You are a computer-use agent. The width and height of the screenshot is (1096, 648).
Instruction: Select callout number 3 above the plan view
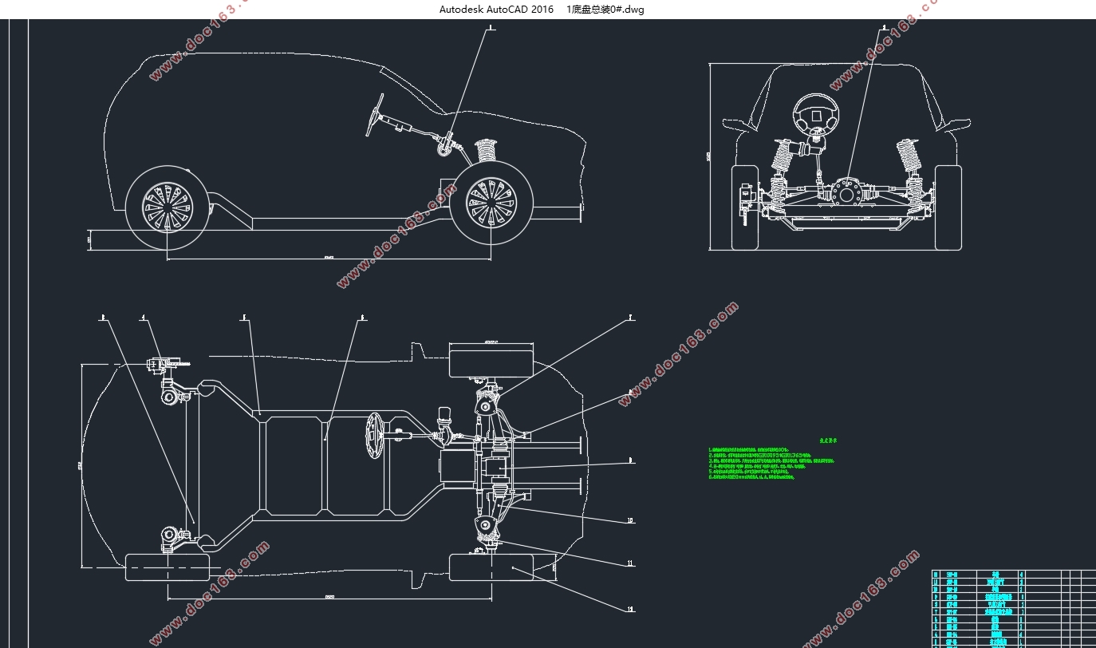(x=102, y=317)
